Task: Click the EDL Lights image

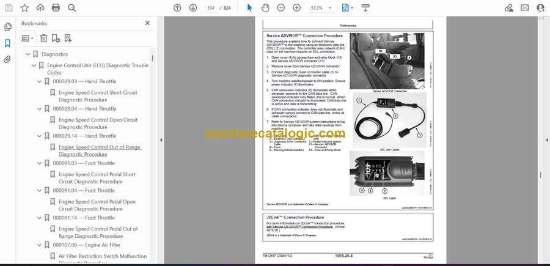Action: (x=387, y=173)
